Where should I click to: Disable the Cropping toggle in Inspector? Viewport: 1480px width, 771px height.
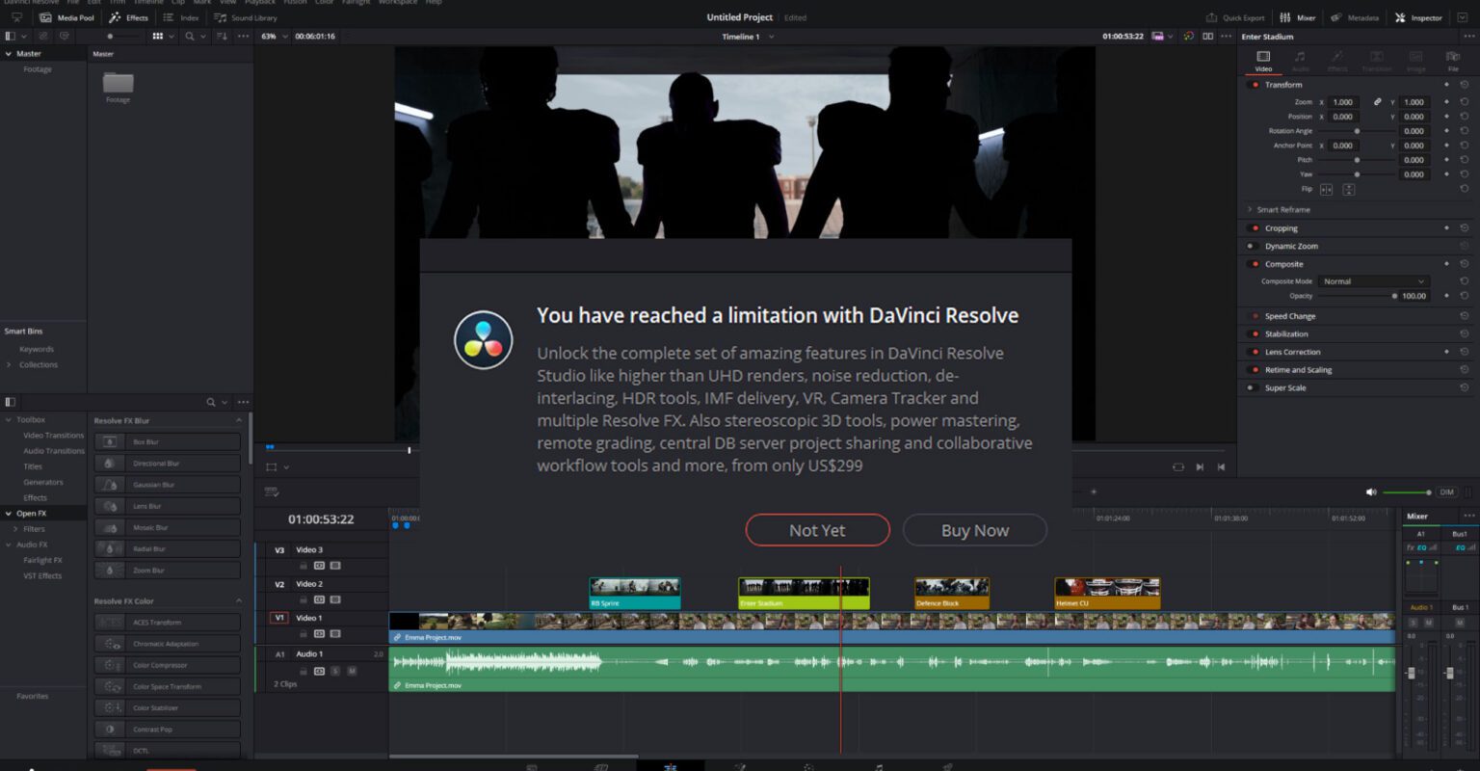point(1254,228)
